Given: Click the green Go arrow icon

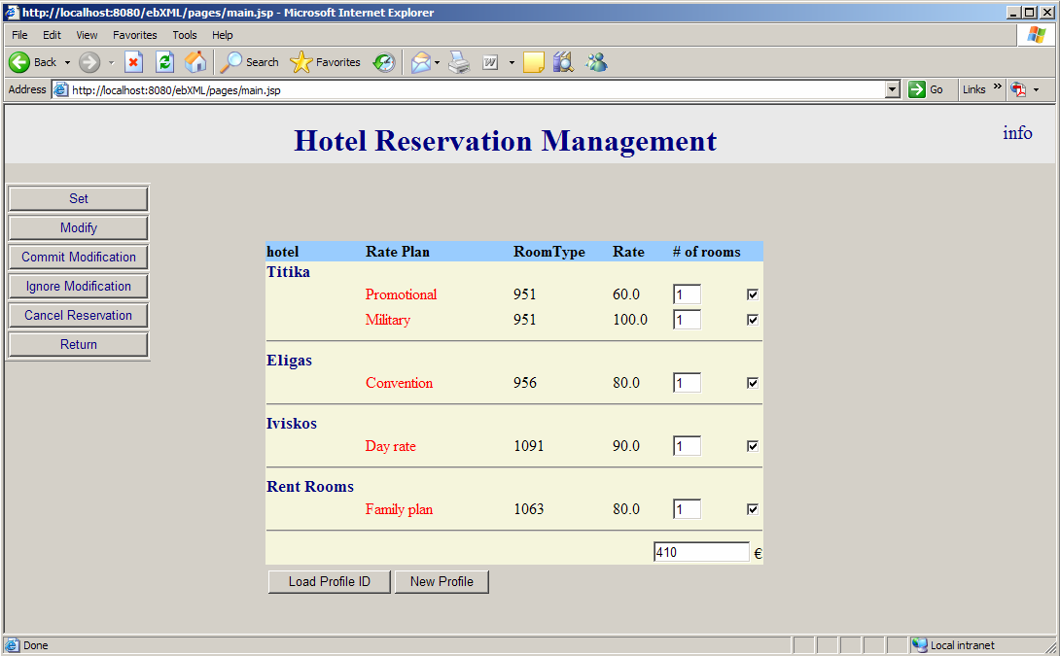Looking at the screenshot, I should [x=917, y=89].
